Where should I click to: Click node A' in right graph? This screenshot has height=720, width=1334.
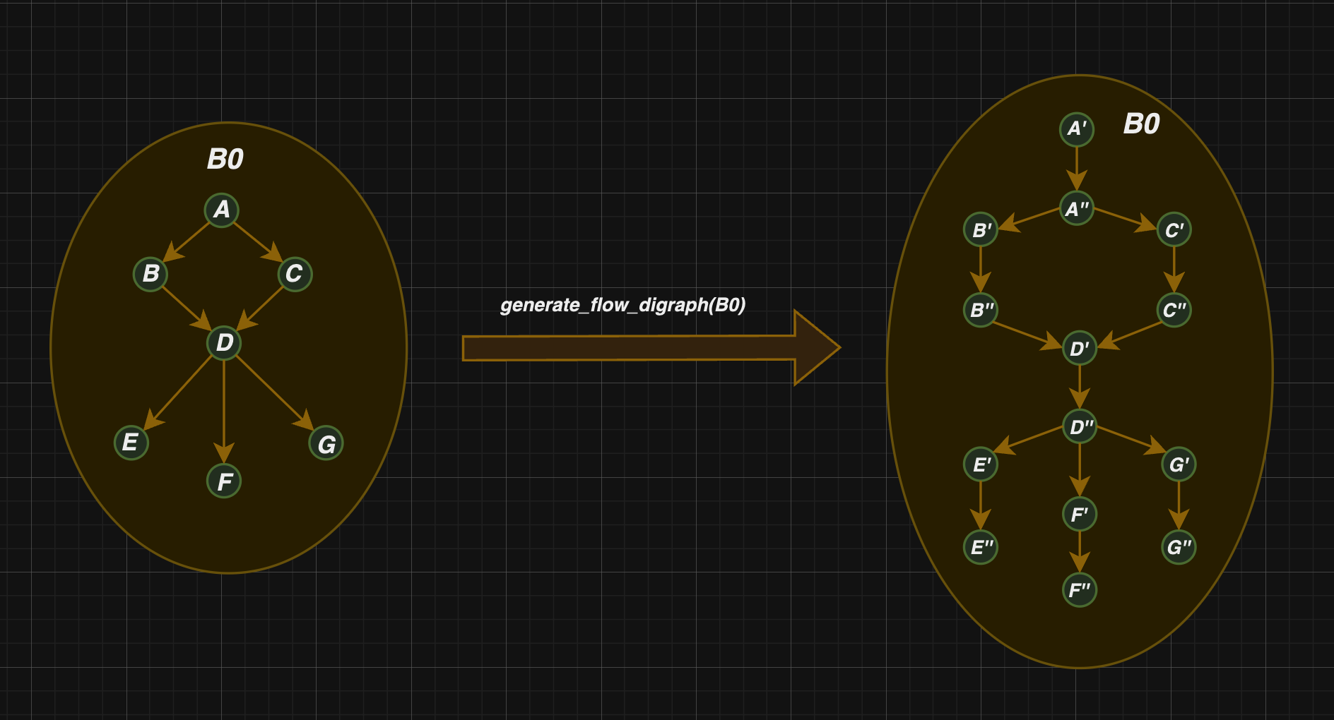point(1077,129)
